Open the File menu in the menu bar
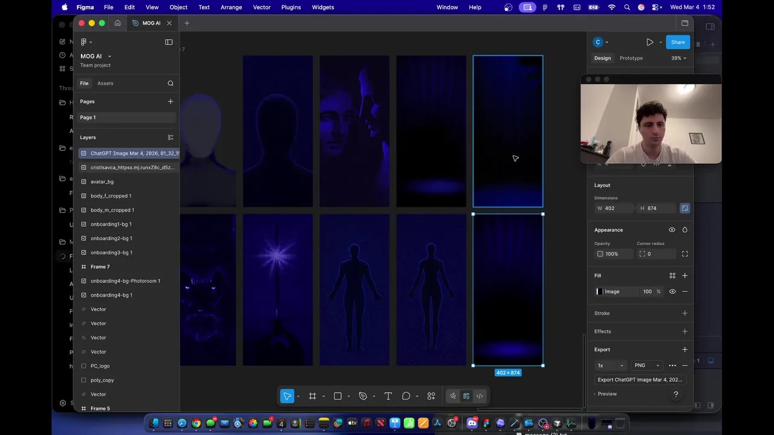Screen dimensions: 774x435 108,7
